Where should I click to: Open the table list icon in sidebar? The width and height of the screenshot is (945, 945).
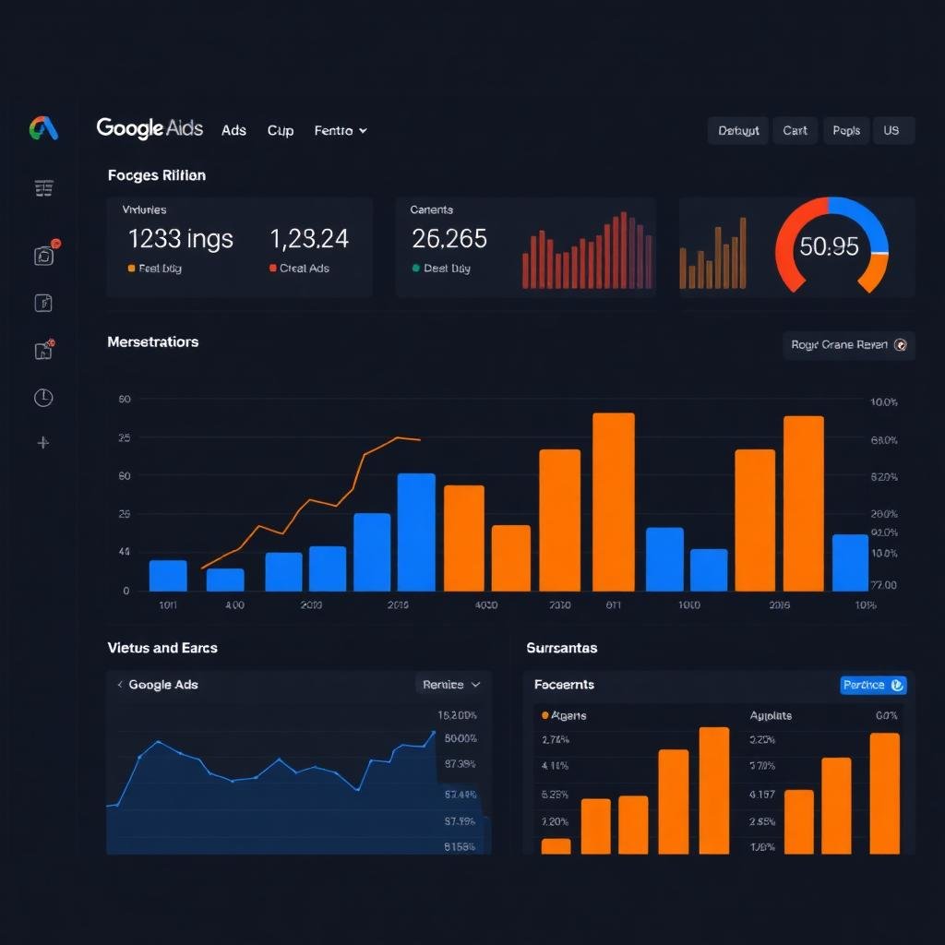click(43, 188)
